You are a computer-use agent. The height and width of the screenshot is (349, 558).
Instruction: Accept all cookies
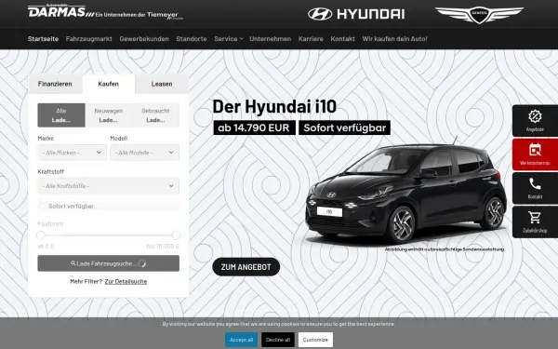pyautogui.click(x=241, y=340)
